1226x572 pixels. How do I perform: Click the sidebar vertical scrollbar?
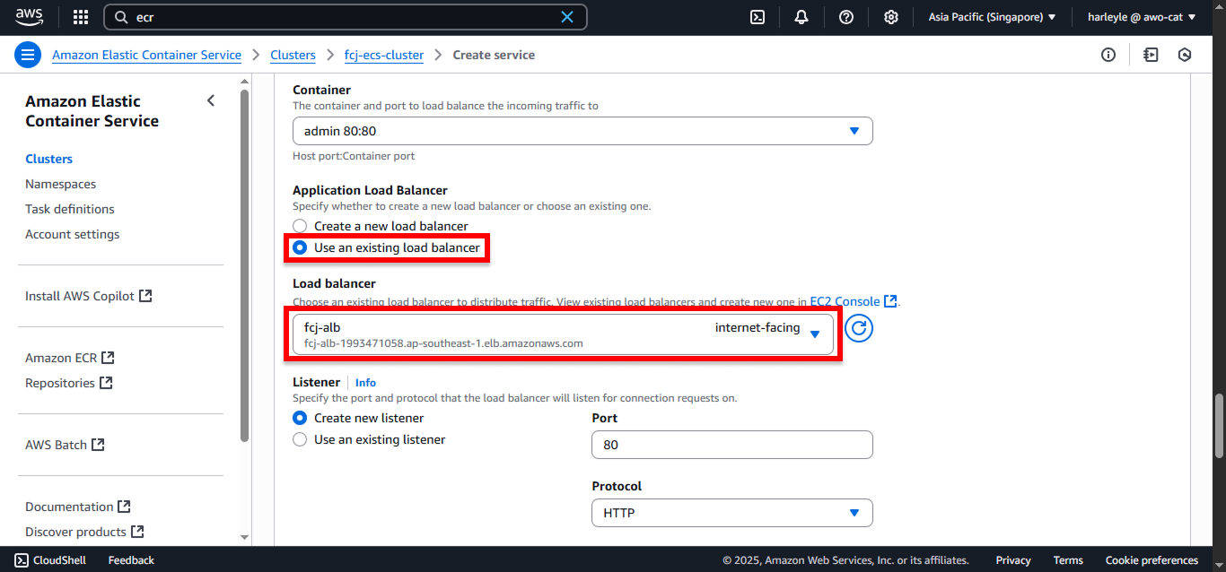[x=244, y=264]
